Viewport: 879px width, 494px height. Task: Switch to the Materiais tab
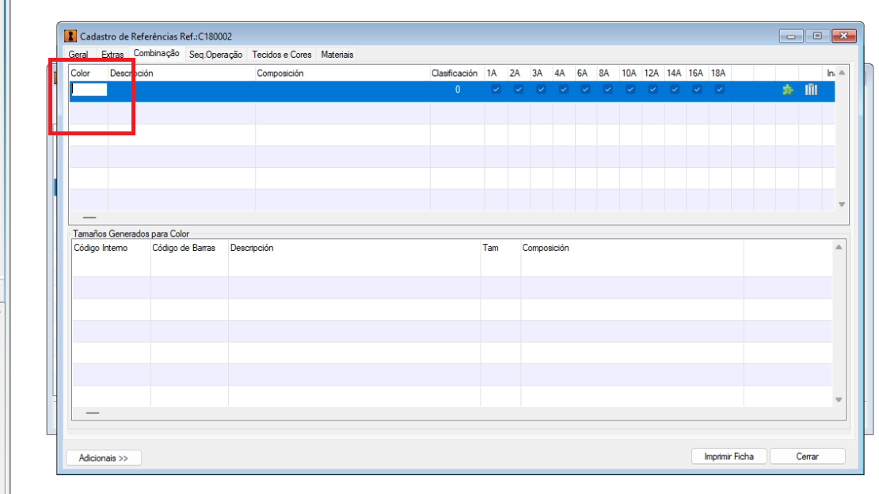point(337,55)
